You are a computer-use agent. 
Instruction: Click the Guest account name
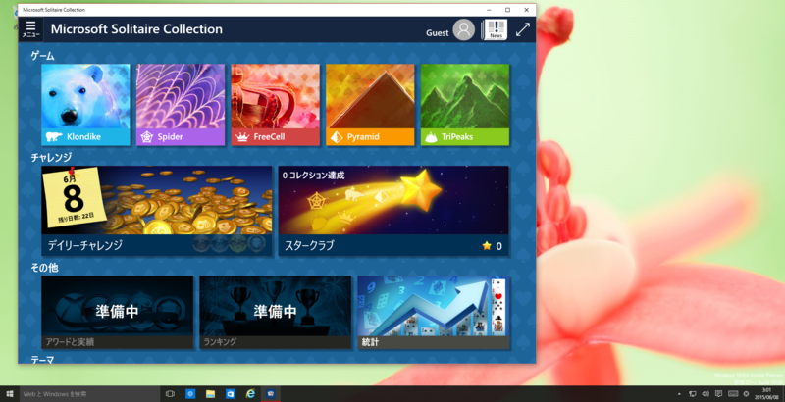pyautogui.click(x=437, y=33)
